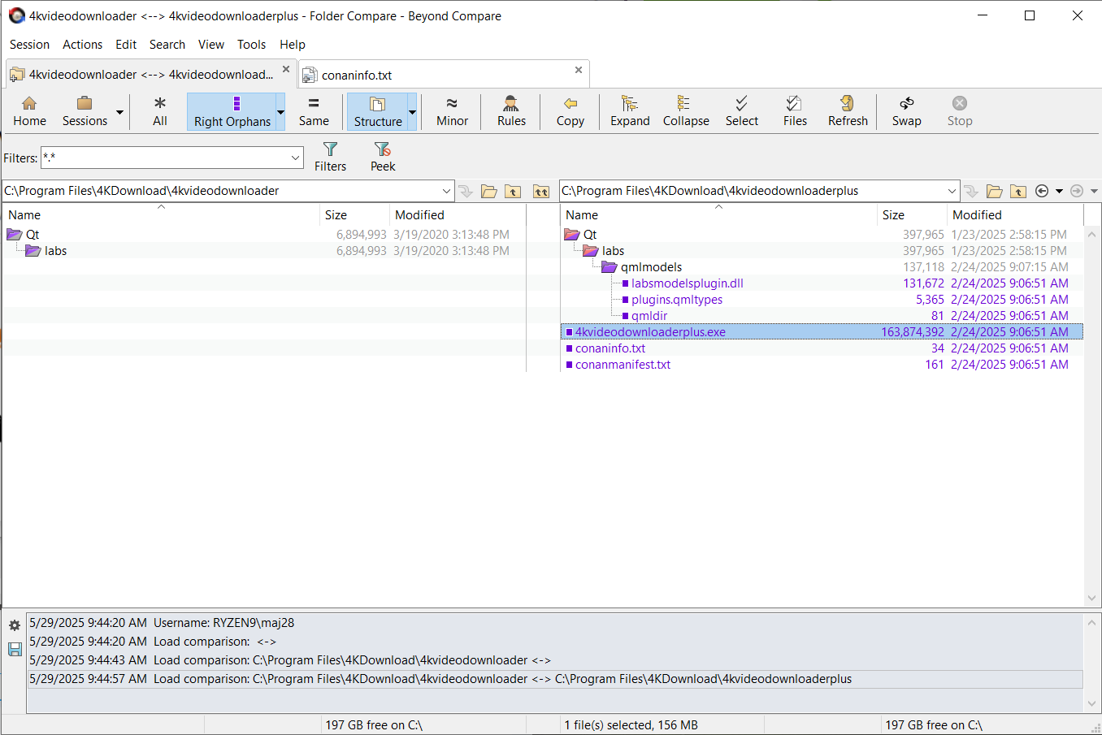
Task: Open the Sessions toolbar button
Action: point(85,111)
